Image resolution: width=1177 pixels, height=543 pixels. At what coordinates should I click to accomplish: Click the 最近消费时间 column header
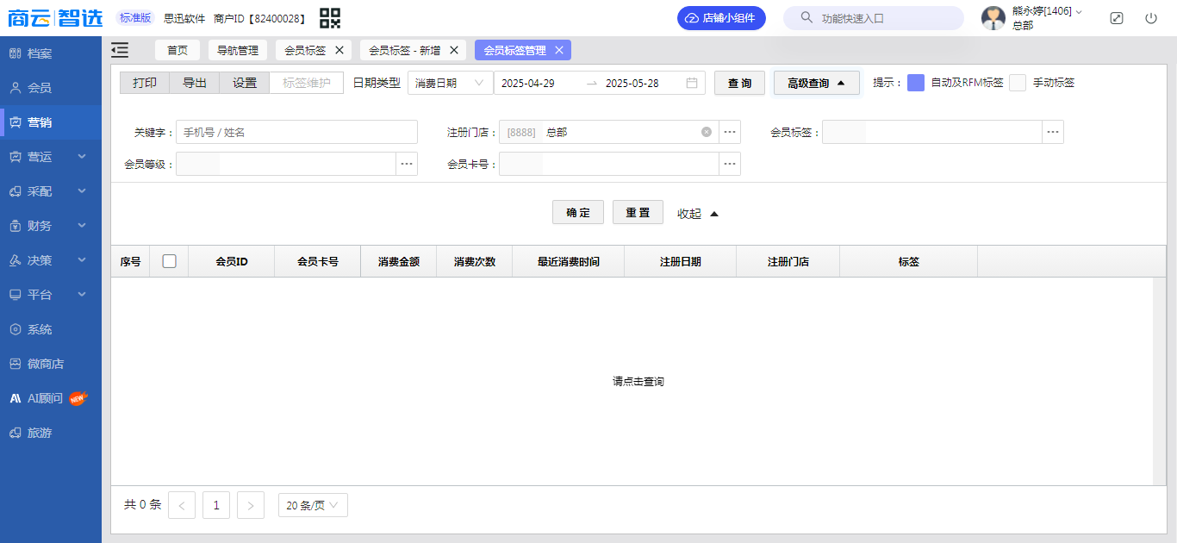(x=569, y=261)
